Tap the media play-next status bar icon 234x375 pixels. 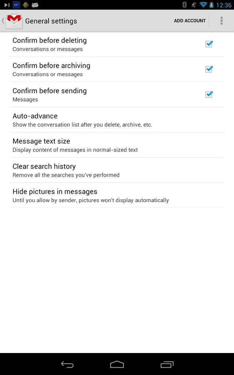[x=7, y=5]
